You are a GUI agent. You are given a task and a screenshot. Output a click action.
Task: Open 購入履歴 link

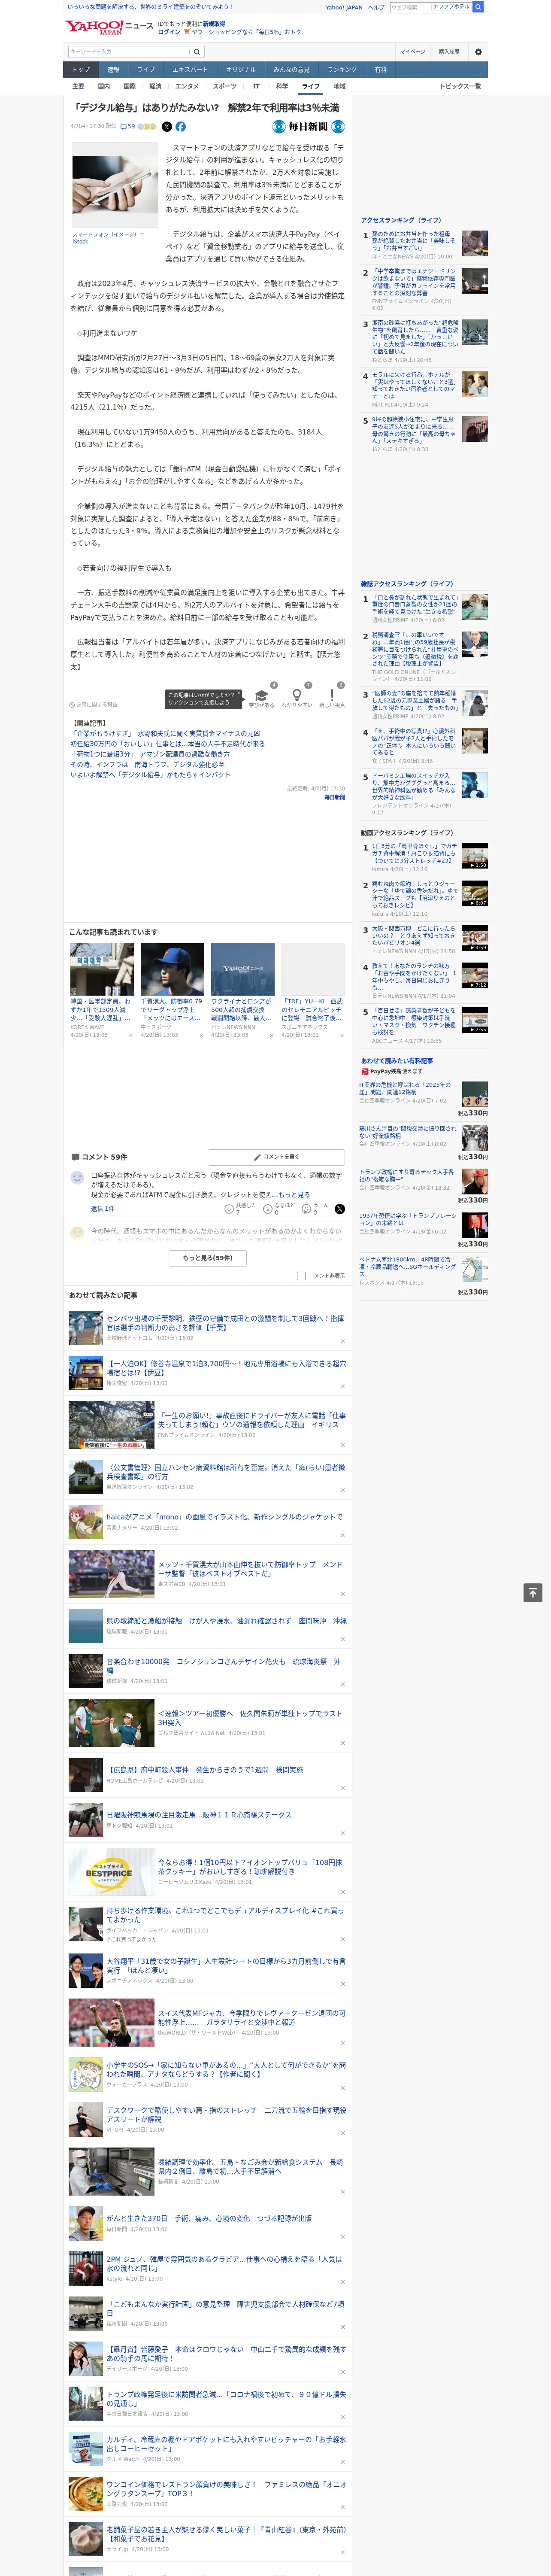[x=449, y=51]
